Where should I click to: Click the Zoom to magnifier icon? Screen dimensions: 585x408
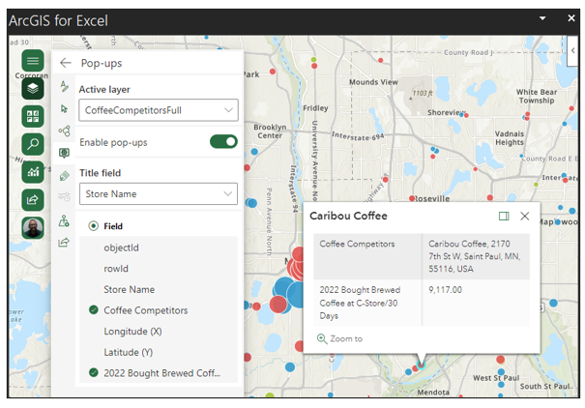coord(322,338)
